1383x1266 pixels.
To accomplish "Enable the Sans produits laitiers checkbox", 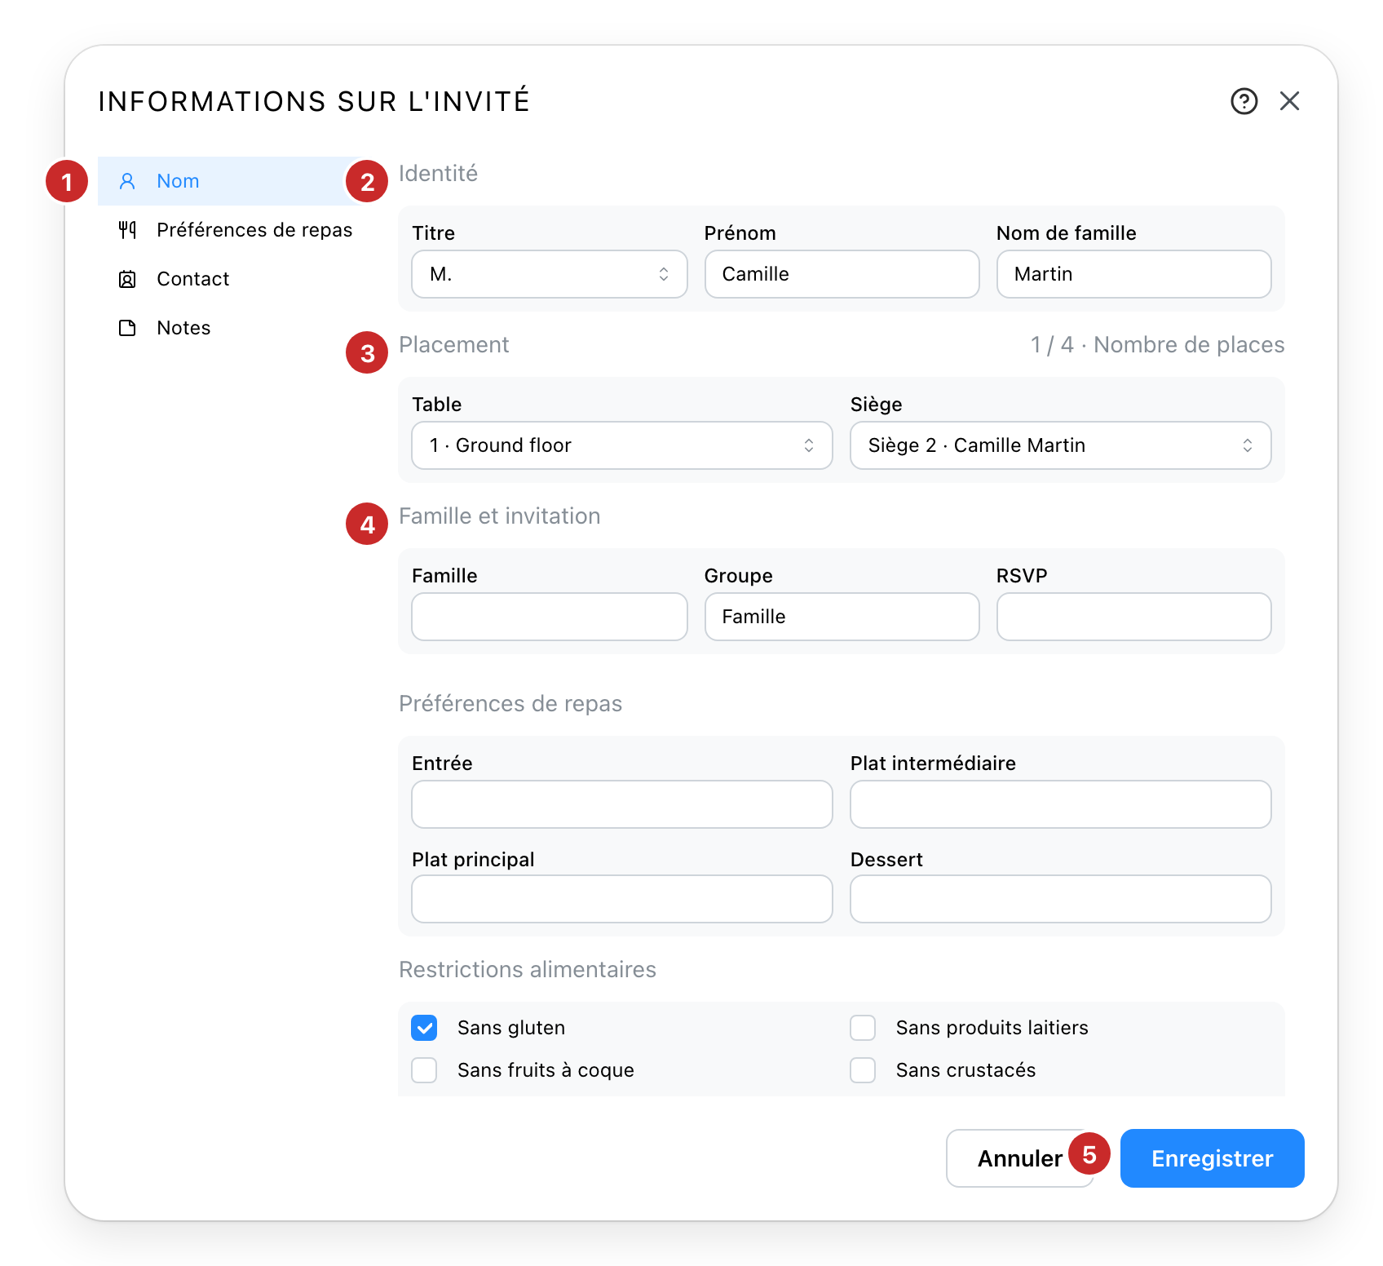I will pos(863,1028).
